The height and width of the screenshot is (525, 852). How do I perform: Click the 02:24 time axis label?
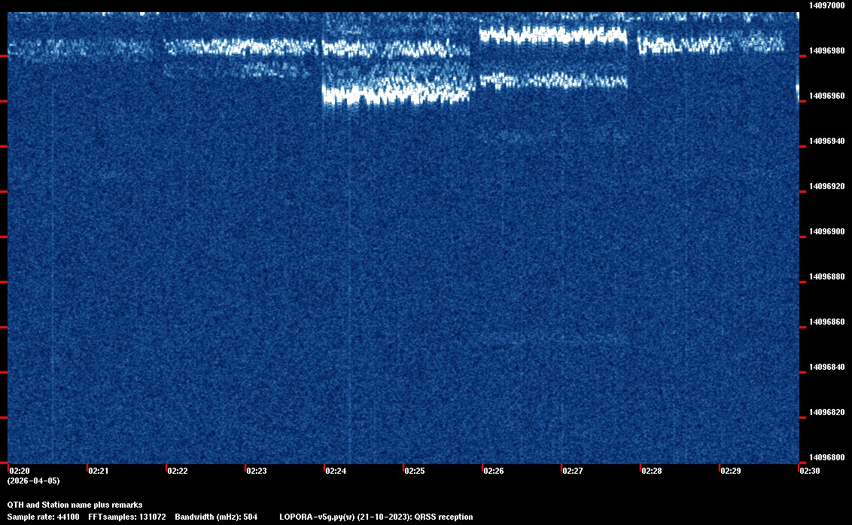(336, 471)
